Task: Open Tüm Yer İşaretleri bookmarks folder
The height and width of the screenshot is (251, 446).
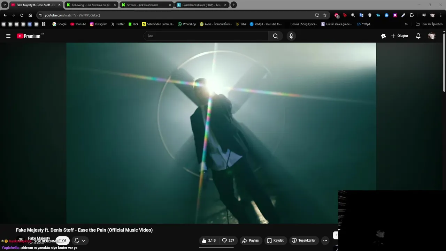Action: (429, 24)
